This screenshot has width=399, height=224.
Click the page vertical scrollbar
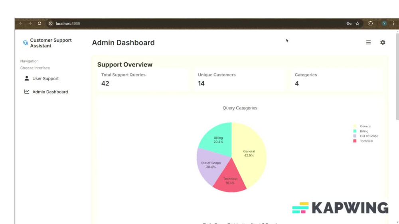(x=397, y=76)
